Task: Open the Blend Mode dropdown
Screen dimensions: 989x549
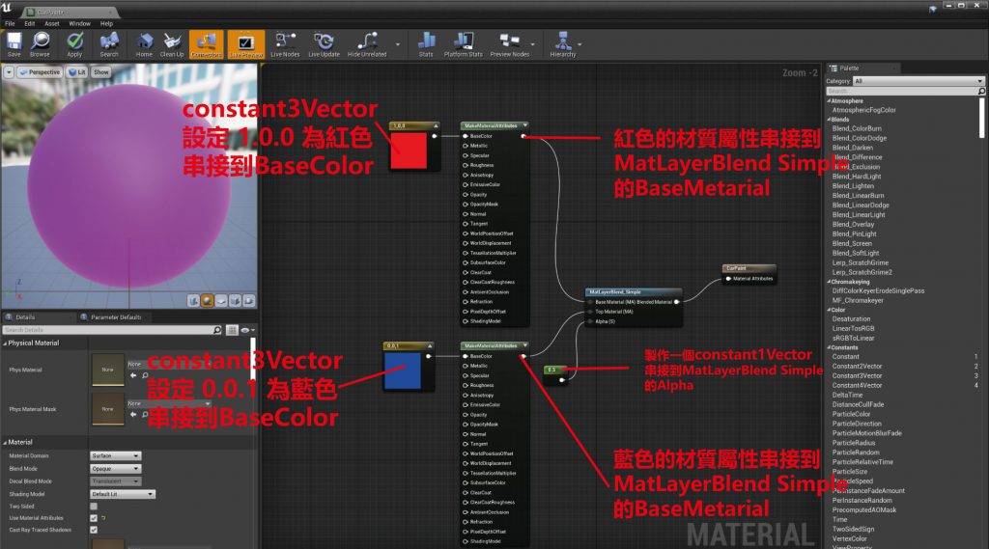Action: point(115,468)
